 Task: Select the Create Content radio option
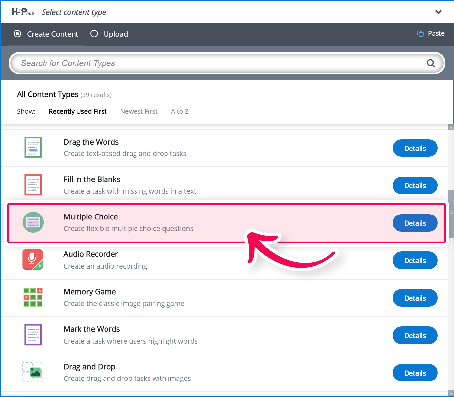tap(17, 34)
